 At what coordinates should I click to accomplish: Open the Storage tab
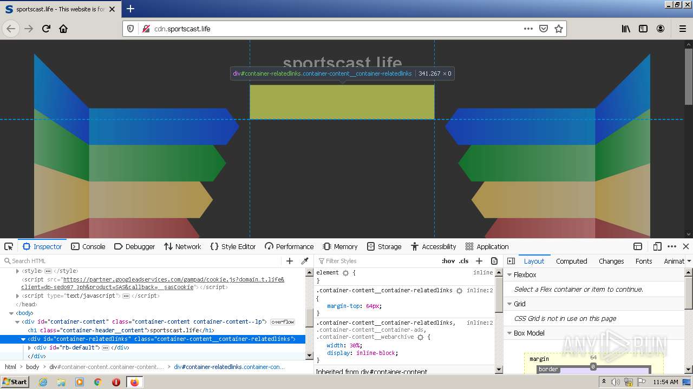pyautogui.click(x=384, y=246)
